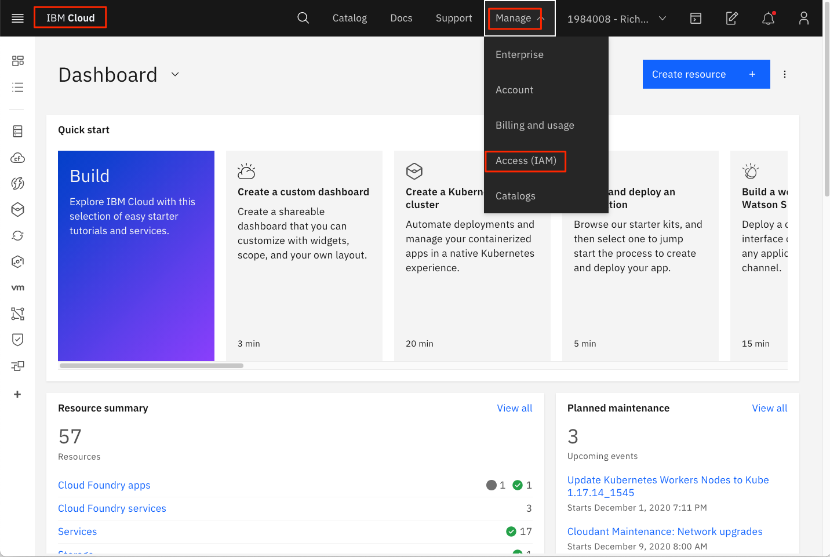
Task: Open Update Kubernetes Workers Nodes maintenance link
Action: [668, 486]
